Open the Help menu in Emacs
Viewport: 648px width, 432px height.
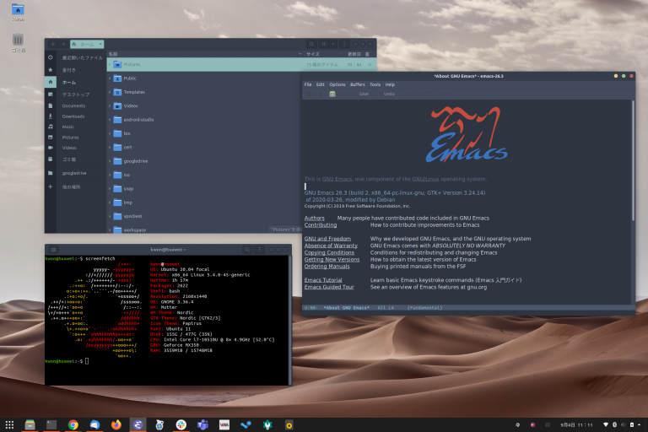click(390, 84)
